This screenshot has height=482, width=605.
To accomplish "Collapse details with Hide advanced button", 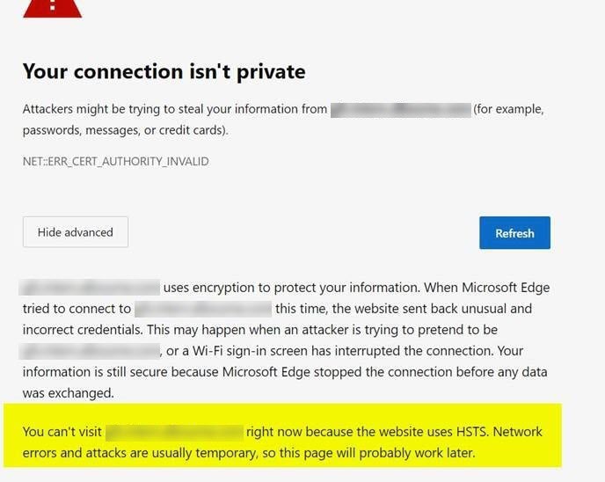I will (76, 232).
